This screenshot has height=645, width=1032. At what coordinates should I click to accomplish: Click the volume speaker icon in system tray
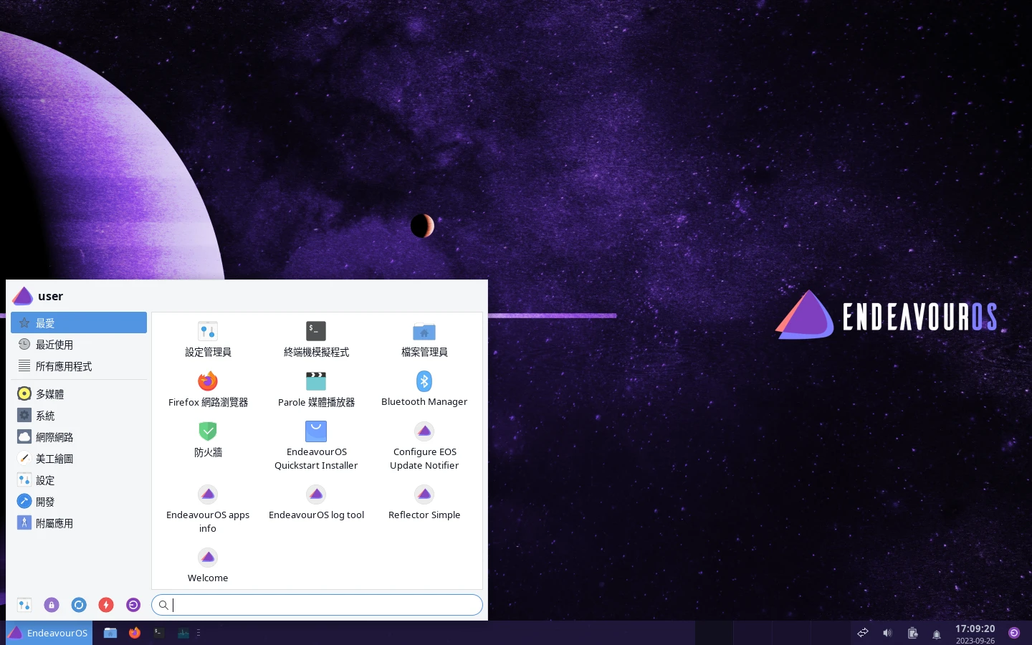pyautogui.click(x=887, y=633)
